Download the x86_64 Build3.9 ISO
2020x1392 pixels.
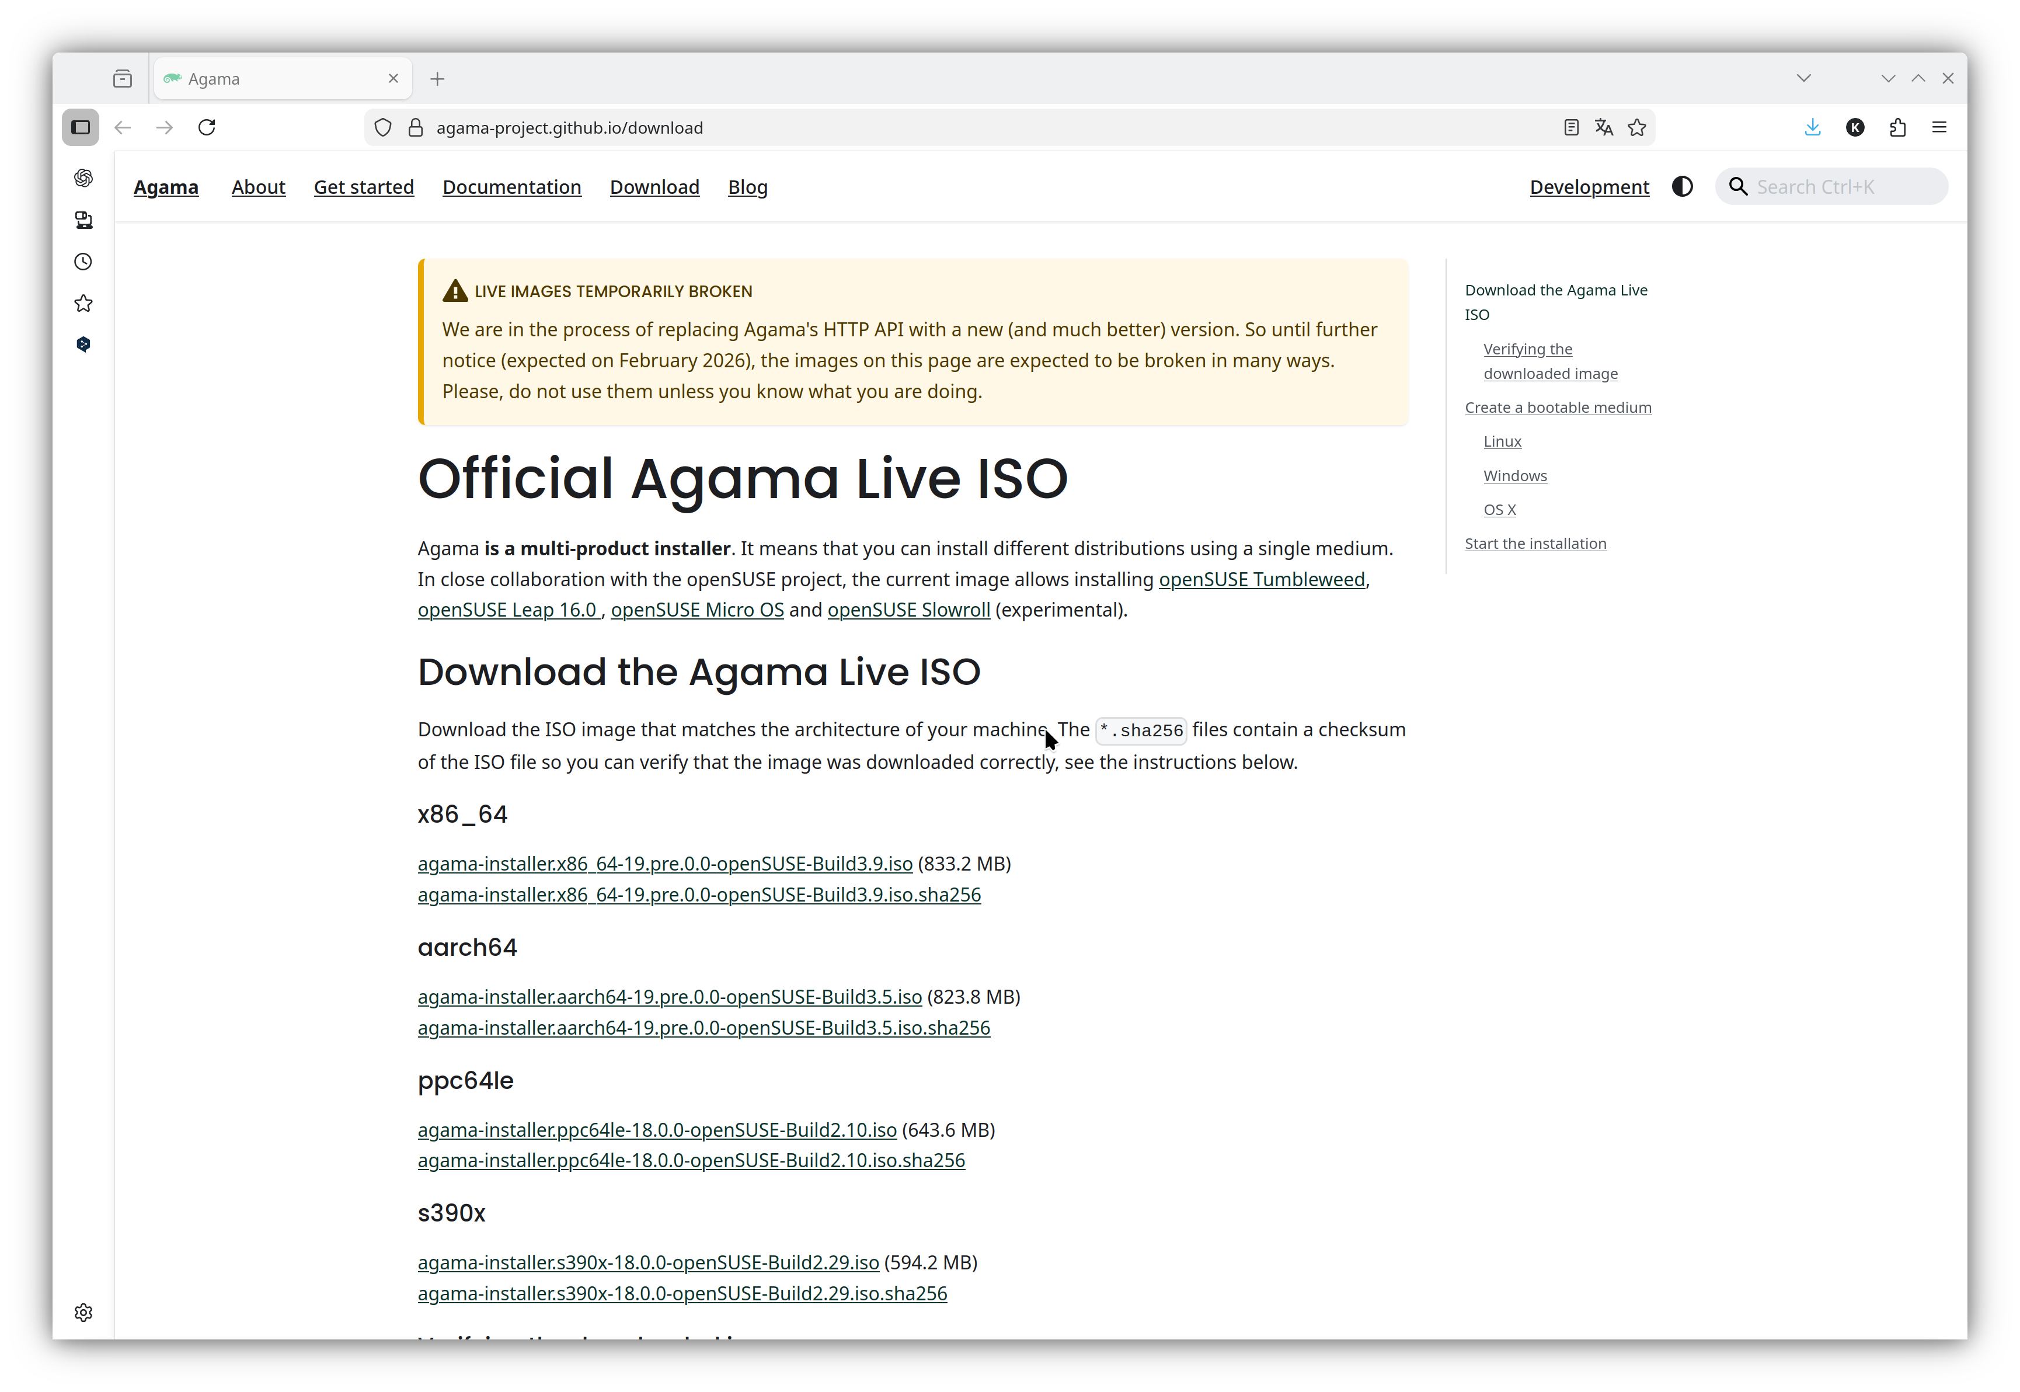[x=664, y=864]
